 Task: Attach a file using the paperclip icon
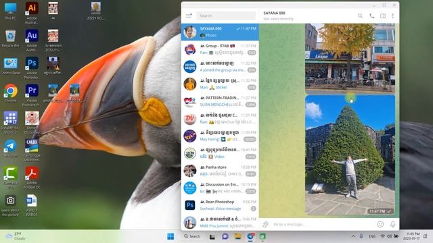[x=265, y=224]
